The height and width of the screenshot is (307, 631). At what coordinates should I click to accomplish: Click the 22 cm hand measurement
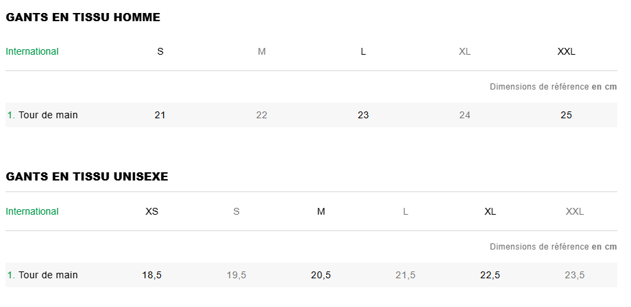point(262,115)
